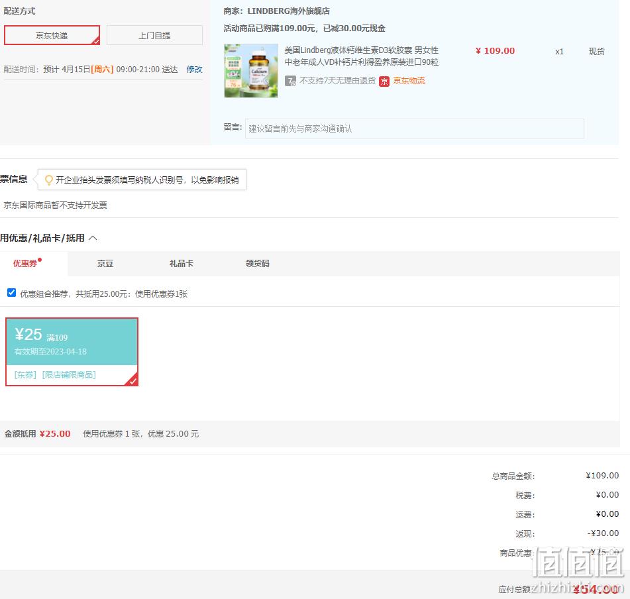Image resolution: width=630 pixels, height=599 pixels.
Task: Open product title 美国Lindberg液体钙维生素D3软胶囊
Action: click(361, 56)
